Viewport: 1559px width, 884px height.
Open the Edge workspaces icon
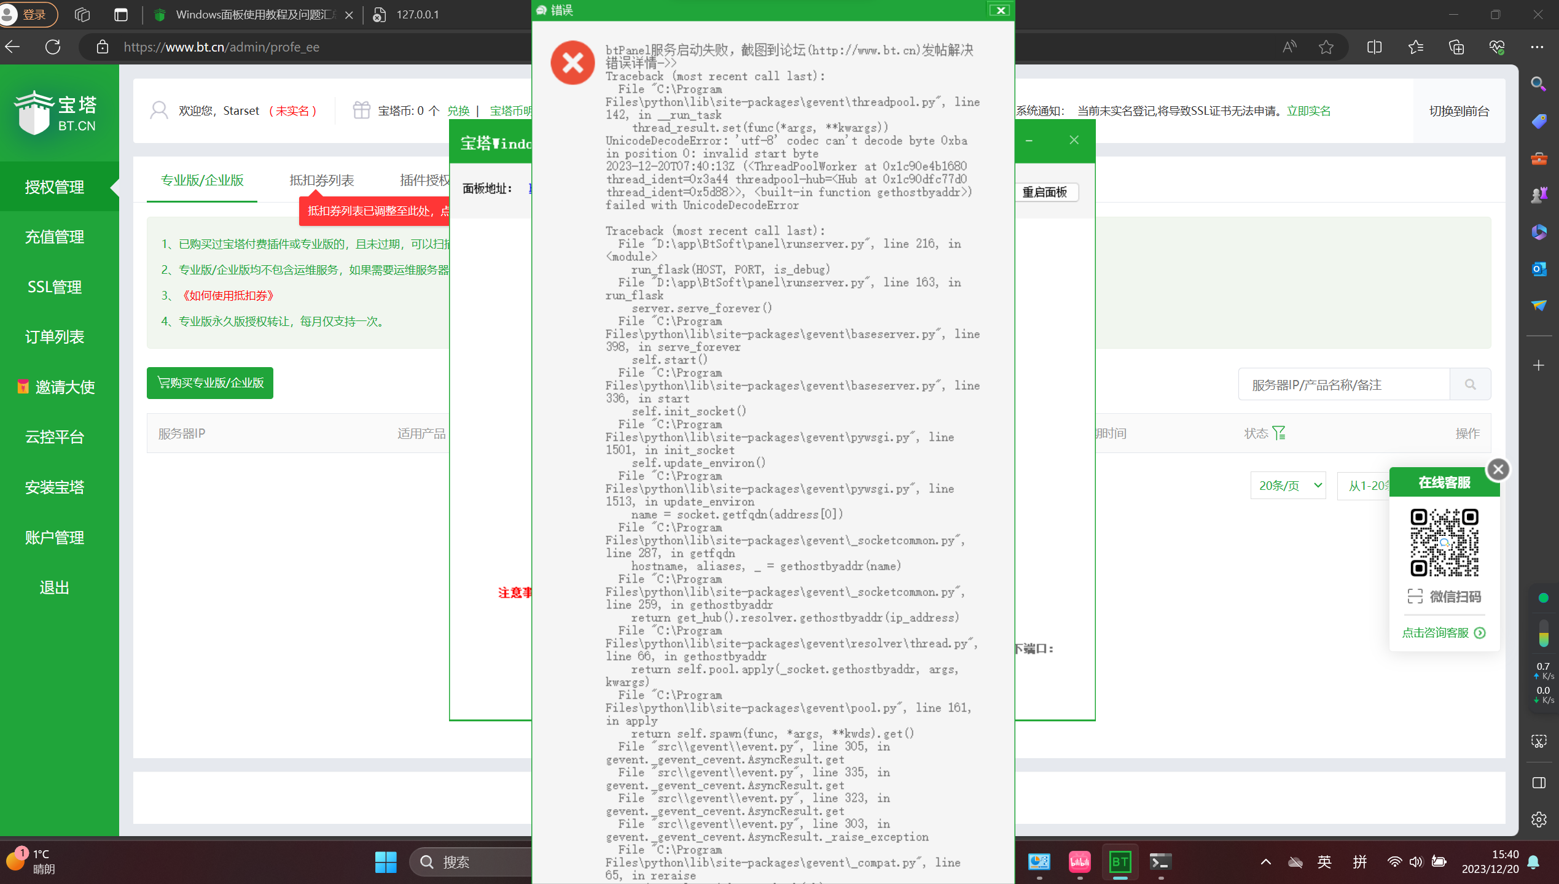click(x=82, y=15)
